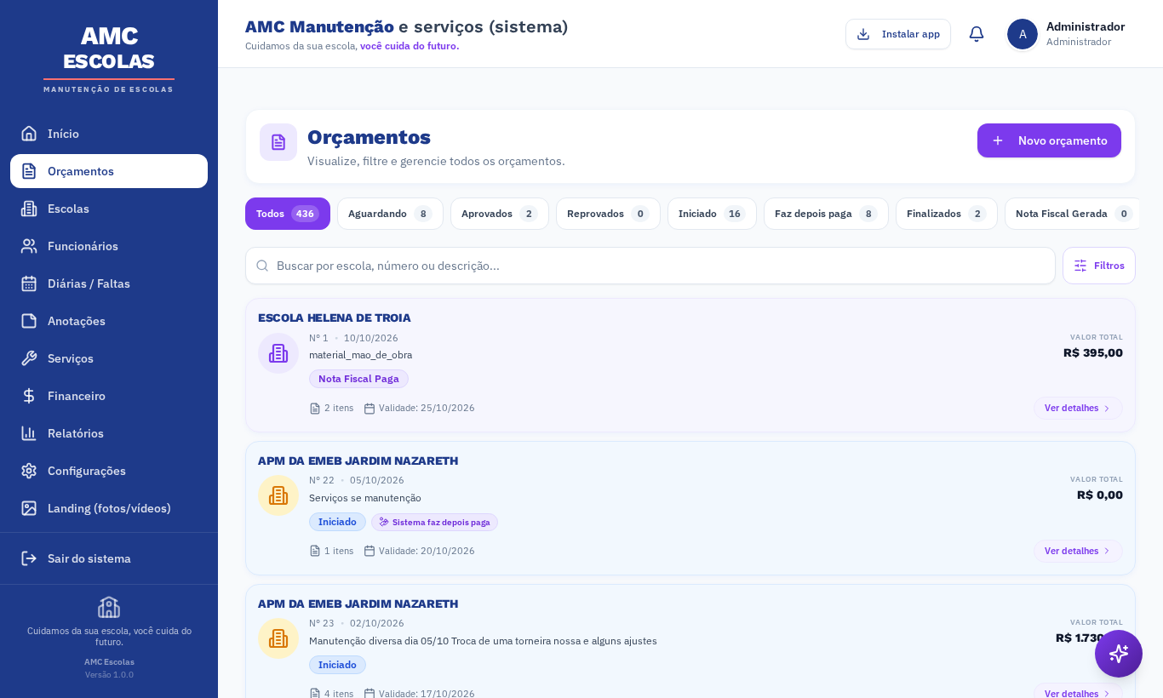Show Finalizados budgets tab

click(x=947, y=214)
